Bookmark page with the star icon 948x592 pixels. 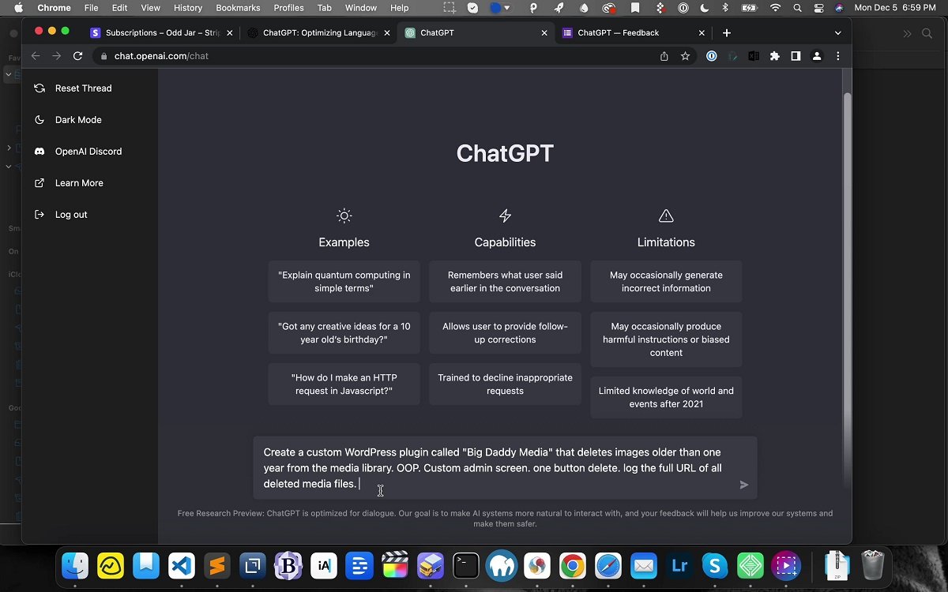point(685,56)
